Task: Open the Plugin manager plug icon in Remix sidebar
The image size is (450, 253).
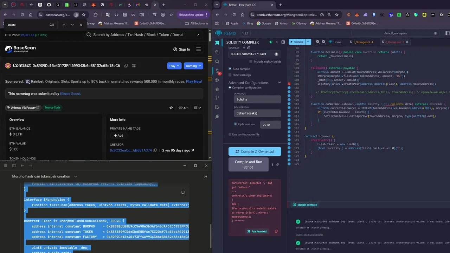Action: click(217, 116)
